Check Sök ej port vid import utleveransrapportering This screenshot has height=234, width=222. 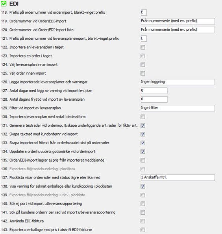(x=142, y=204)
